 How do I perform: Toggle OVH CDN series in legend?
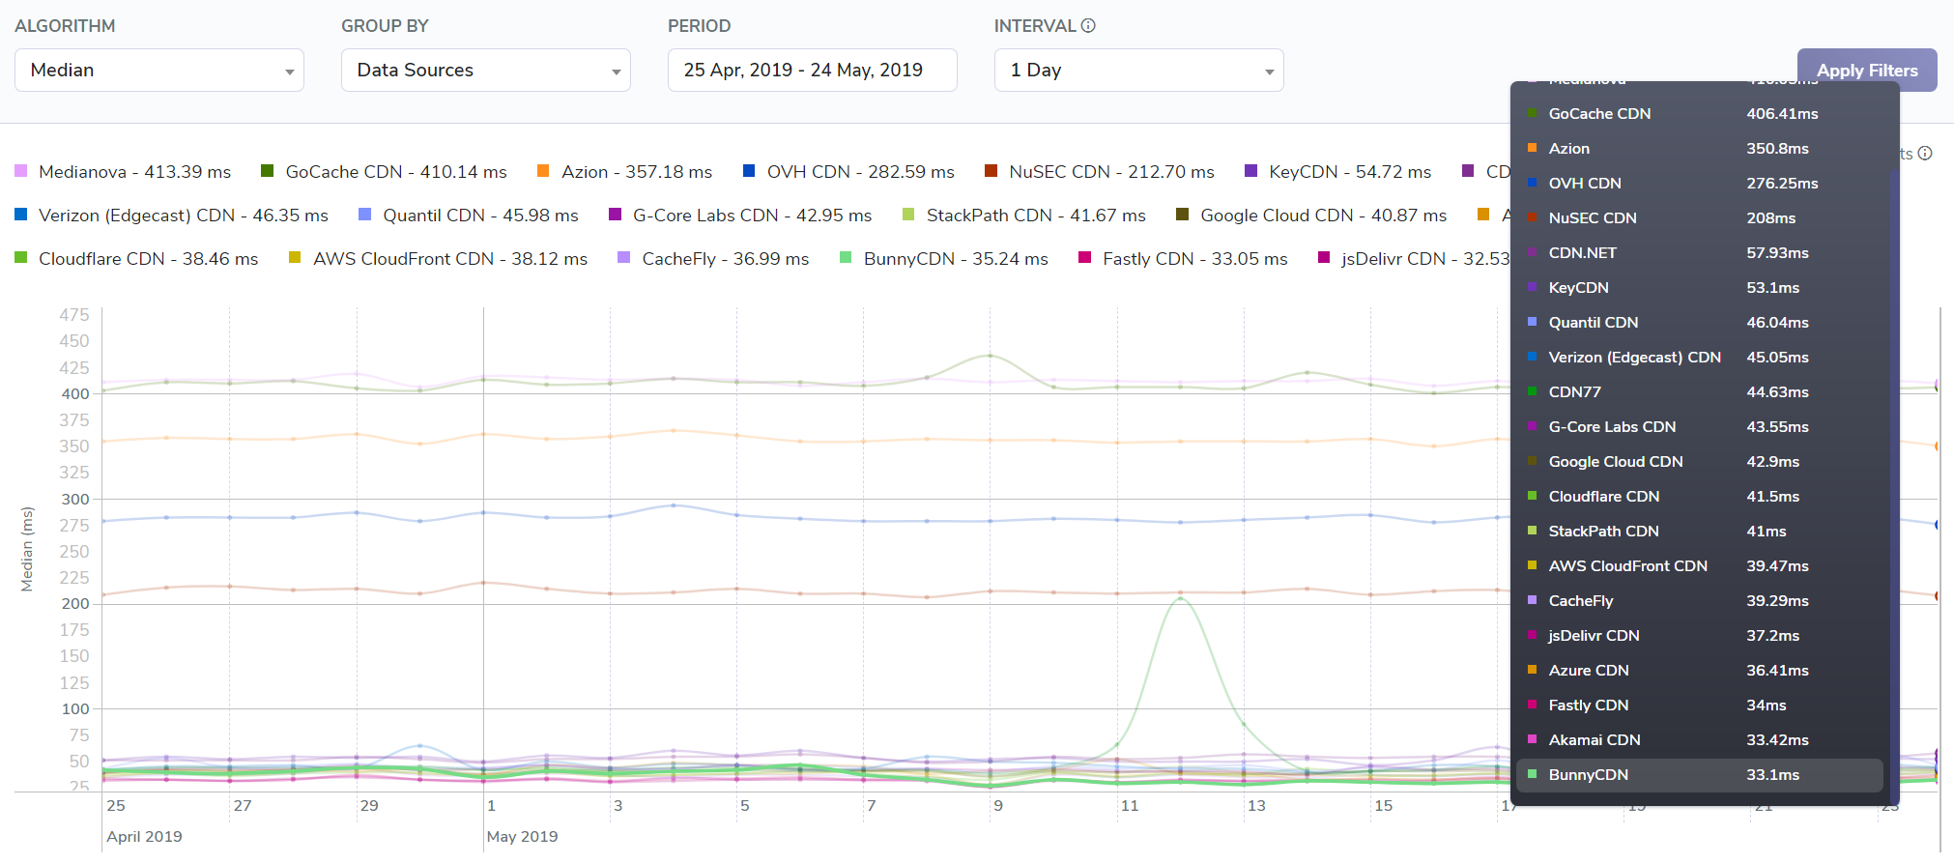click(x=848, y=172)
